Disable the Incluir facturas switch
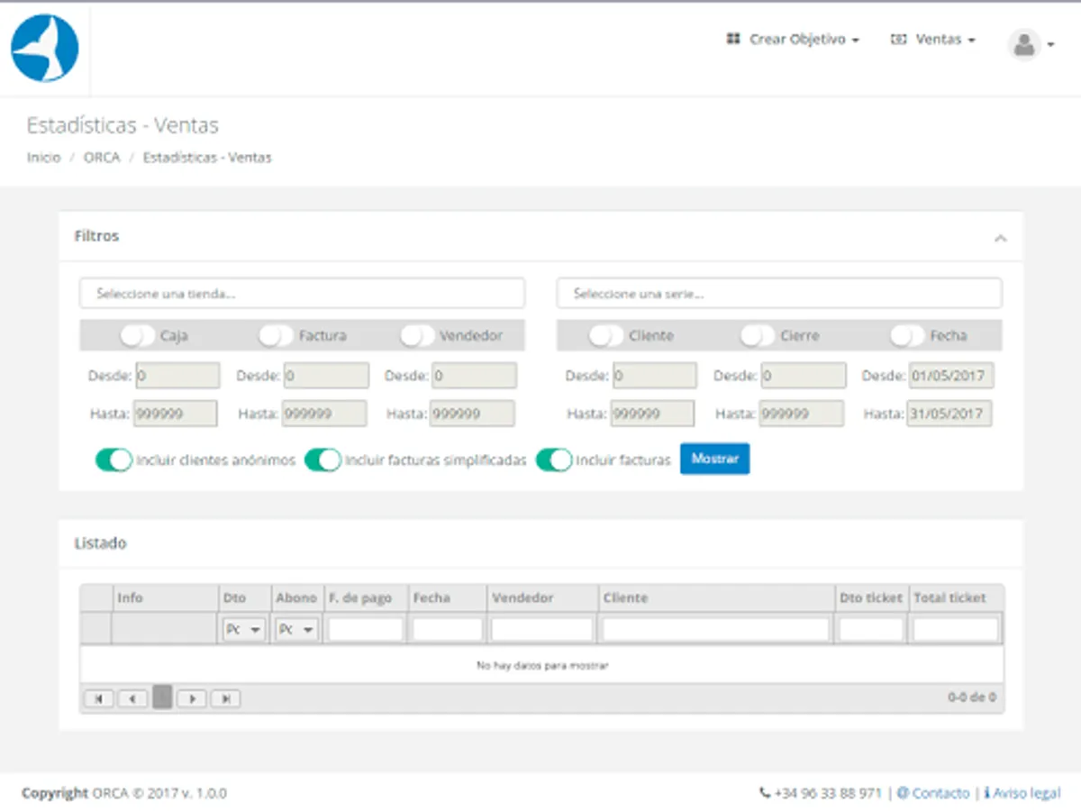 [554, 460]
